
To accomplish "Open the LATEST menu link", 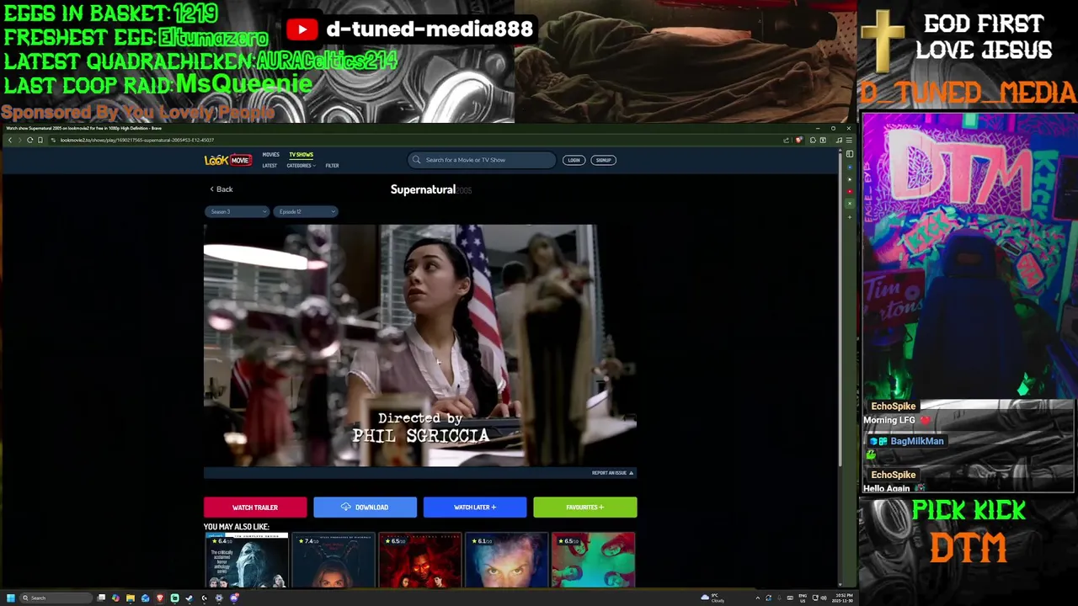I will (x=269, y=166).
